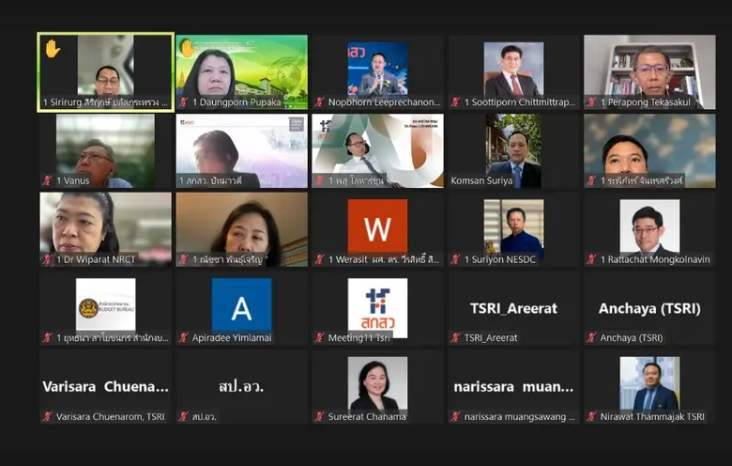
Task: Click the muted mic icon beside Vanus
Action: [48, 180]
